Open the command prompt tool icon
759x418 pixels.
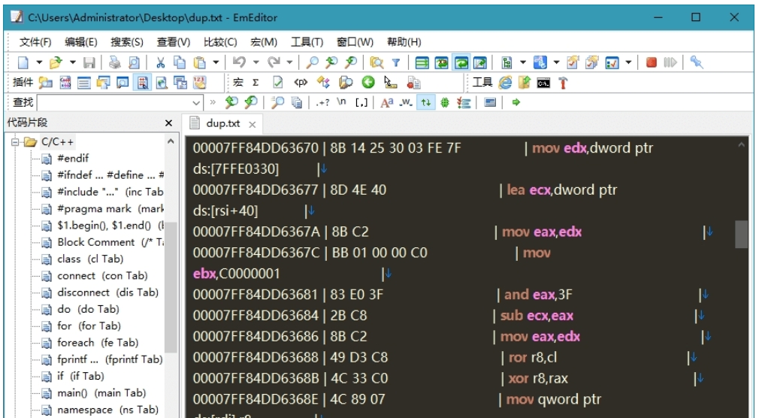click(x=543, y=83)
